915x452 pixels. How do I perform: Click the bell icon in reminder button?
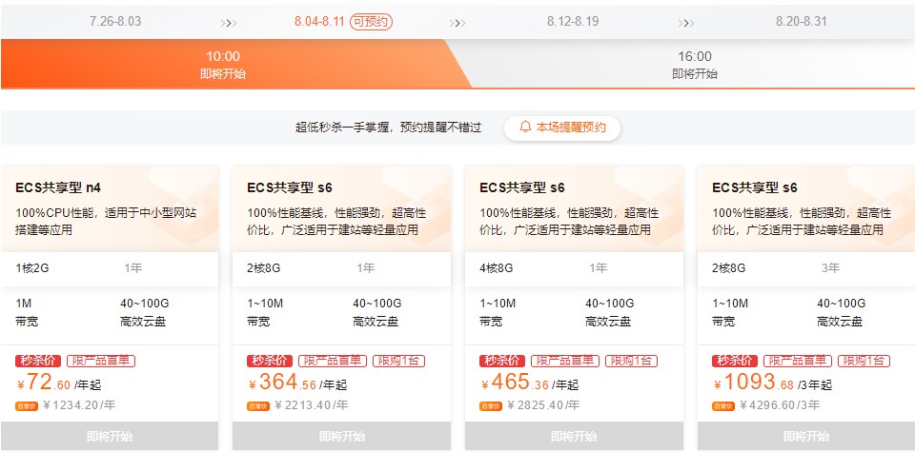click(x=526, y=127)
